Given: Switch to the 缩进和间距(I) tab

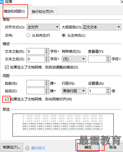Looking at the screenshot, I should click(14, 11).
